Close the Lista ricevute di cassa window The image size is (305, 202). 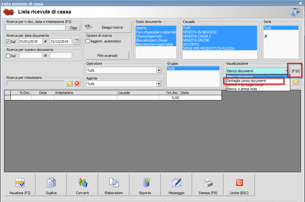(x=300, y=3)
